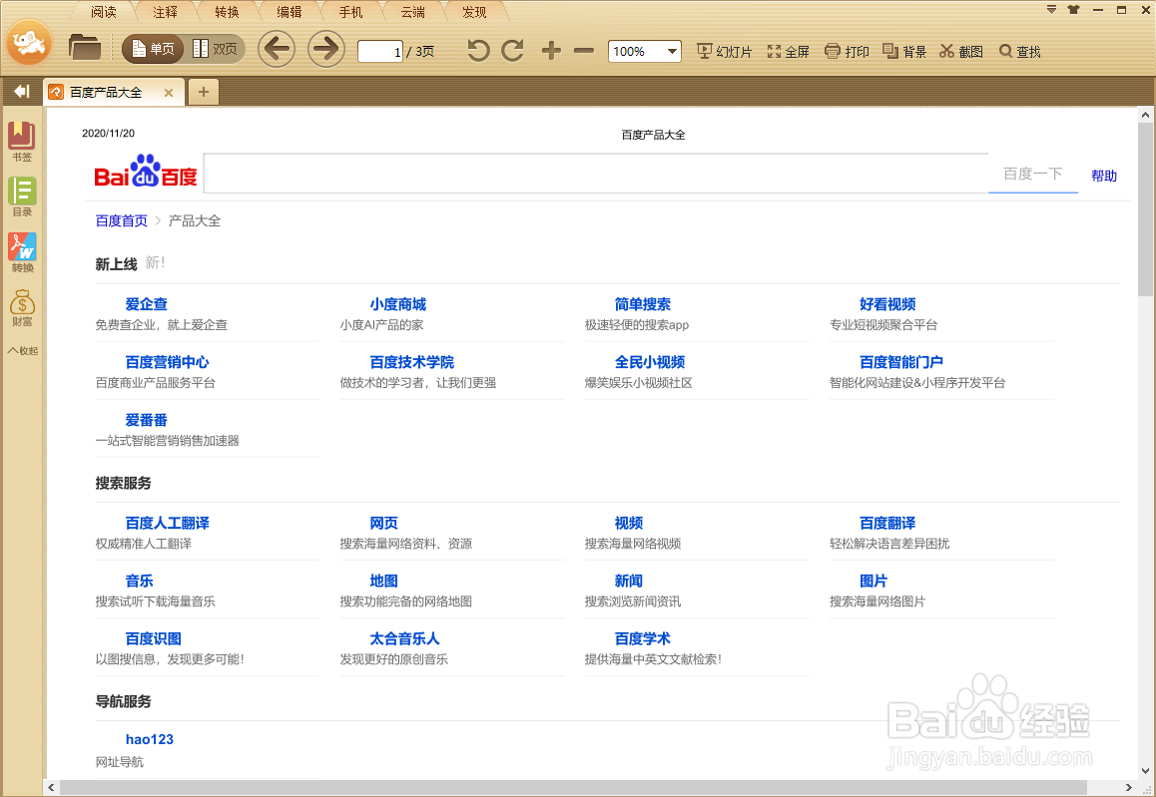Start slideshow mode (幻灯片)
Viewport: 1156px width, 797px height.
click(x=725, y=52)
